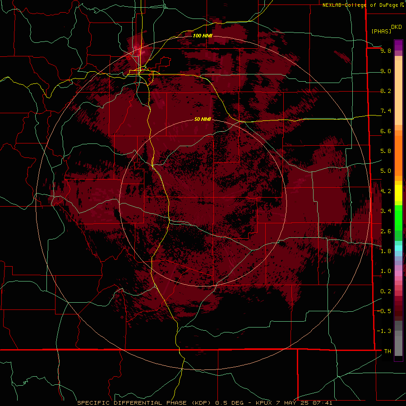Select the purple top segment of color scale
Viewport: 406px width, 406px height.
point(398,45)
